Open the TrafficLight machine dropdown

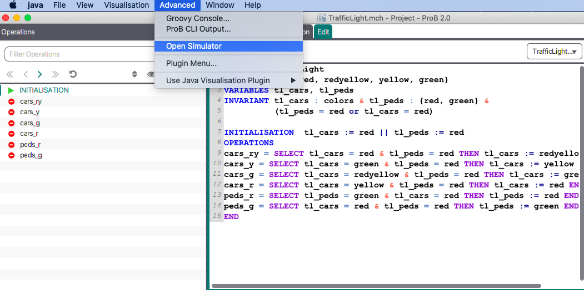[553, 52]
